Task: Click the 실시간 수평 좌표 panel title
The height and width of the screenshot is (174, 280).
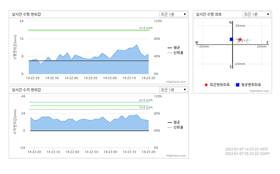Action: point(209,15)
